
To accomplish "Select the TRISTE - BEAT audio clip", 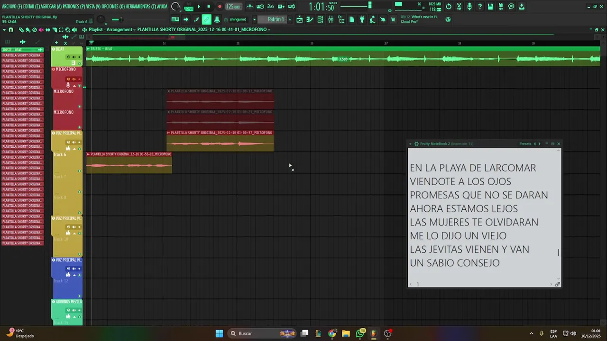I will click(x=343, y=56).
